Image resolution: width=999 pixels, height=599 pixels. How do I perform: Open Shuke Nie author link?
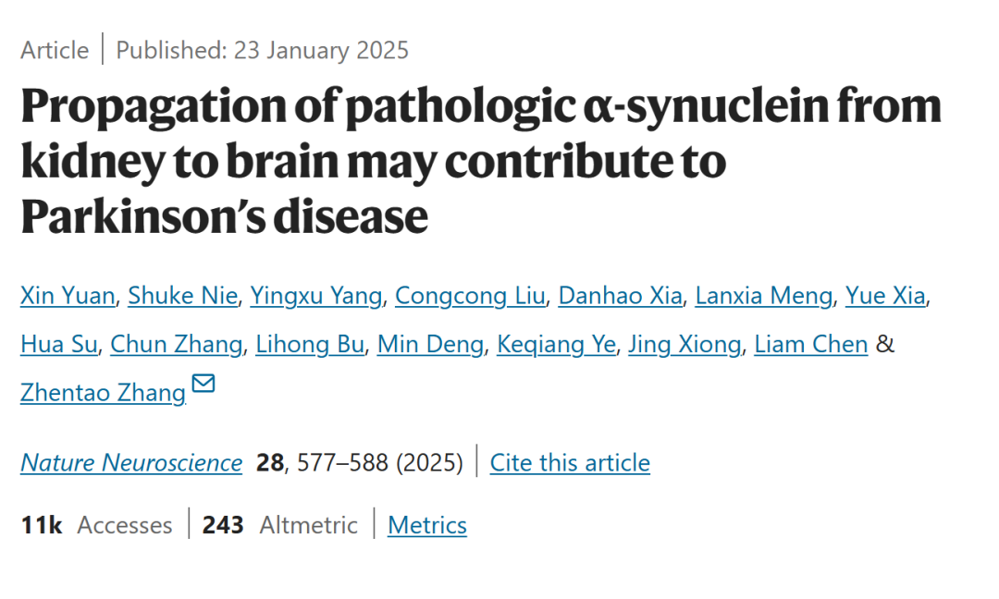[183, 296]
